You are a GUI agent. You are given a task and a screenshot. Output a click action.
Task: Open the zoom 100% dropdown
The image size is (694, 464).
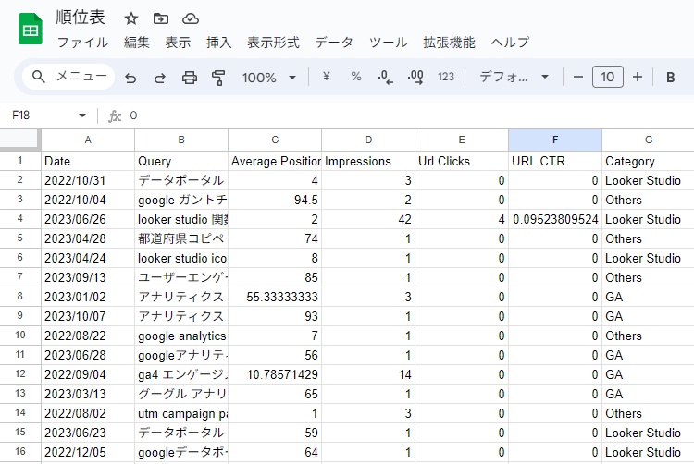268,78
